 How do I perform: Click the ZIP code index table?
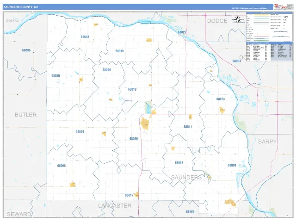[269, 51]
